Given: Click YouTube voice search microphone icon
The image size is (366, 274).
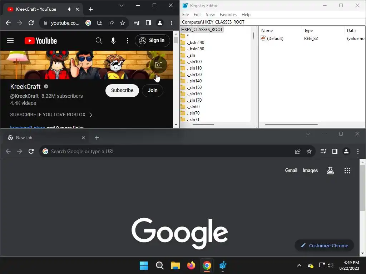Looking at the screenshot, I should click(x=113, y=41).
